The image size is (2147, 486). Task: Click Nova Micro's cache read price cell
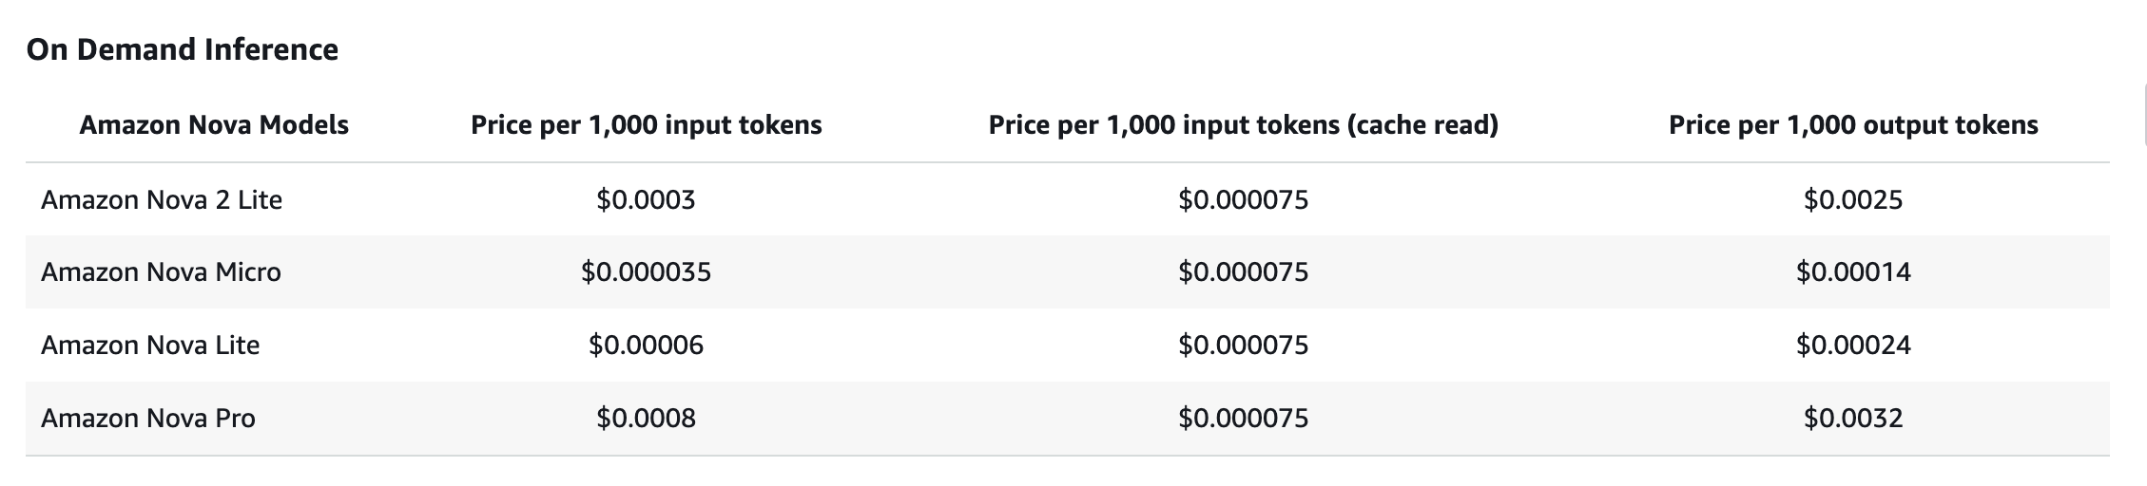1243,272
